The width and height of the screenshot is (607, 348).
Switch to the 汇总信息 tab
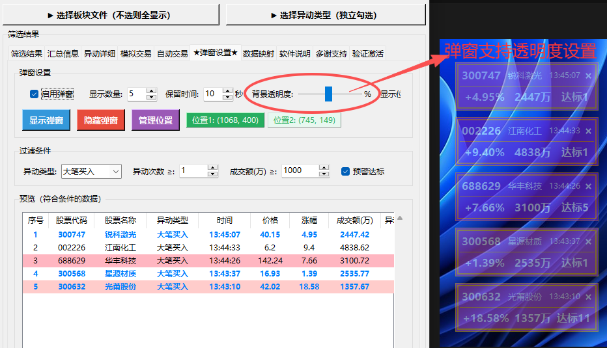point(63,54)
